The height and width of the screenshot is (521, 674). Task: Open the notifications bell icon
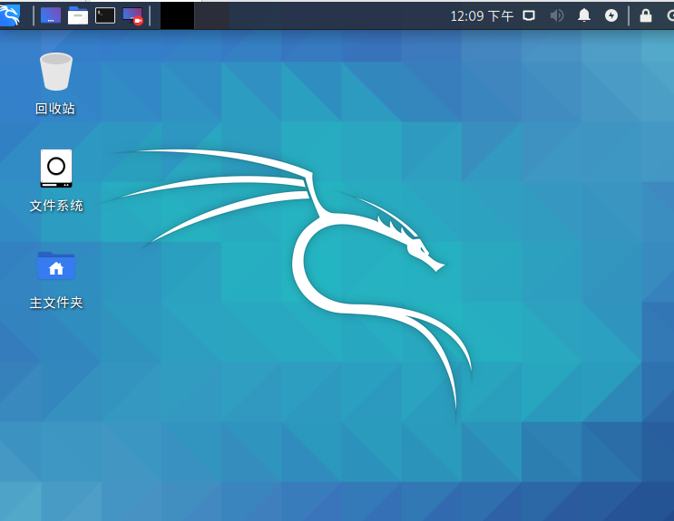pos(583,15)
